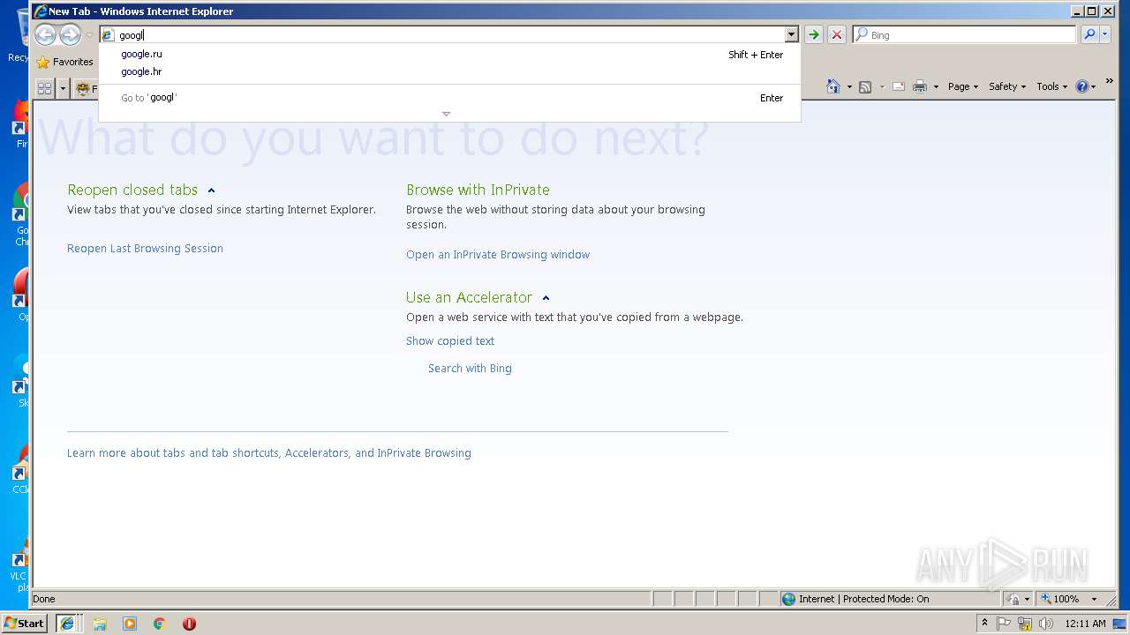
Task: Click the Home page icon in command bar
Action: [833, 86]
